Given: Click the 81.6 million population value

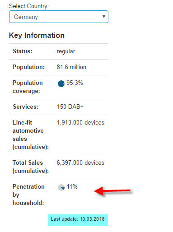Looking at the screenshot, I should pyautogui.click(x=71, y=67).
